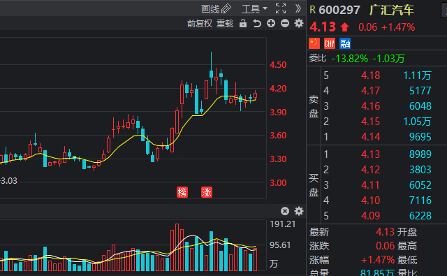The height and width of the screenshot is (276, 447).
Task: Zoom out the chart with minus icon
Action: coord(285,23)
